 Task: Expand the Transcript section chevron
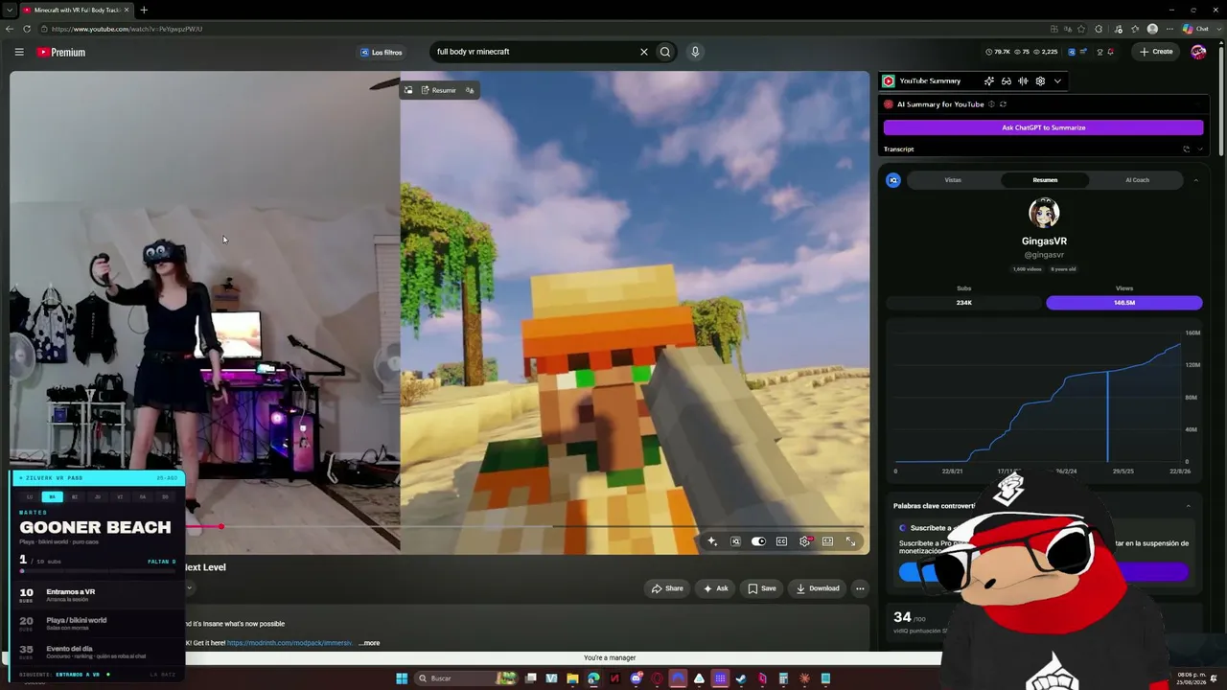coord(1199,149)
